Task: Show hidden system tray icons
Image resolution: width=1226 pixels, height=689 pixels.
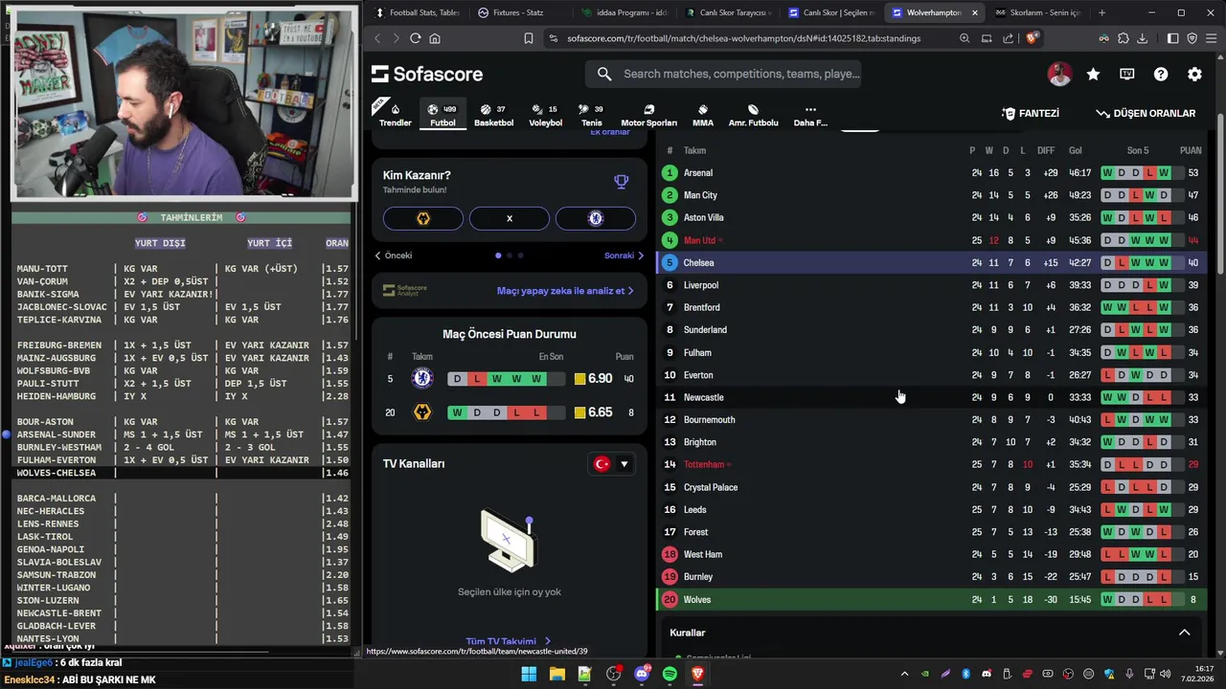Action: coord(904,674)
